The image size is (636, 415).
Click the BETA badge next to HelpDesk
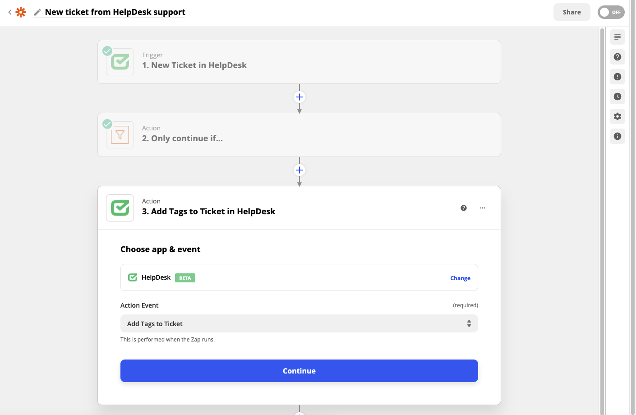[185, 278]
